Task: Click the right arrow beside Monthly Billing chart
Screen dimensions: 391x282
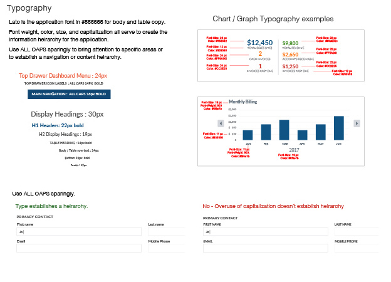Action: coord(357,123)
